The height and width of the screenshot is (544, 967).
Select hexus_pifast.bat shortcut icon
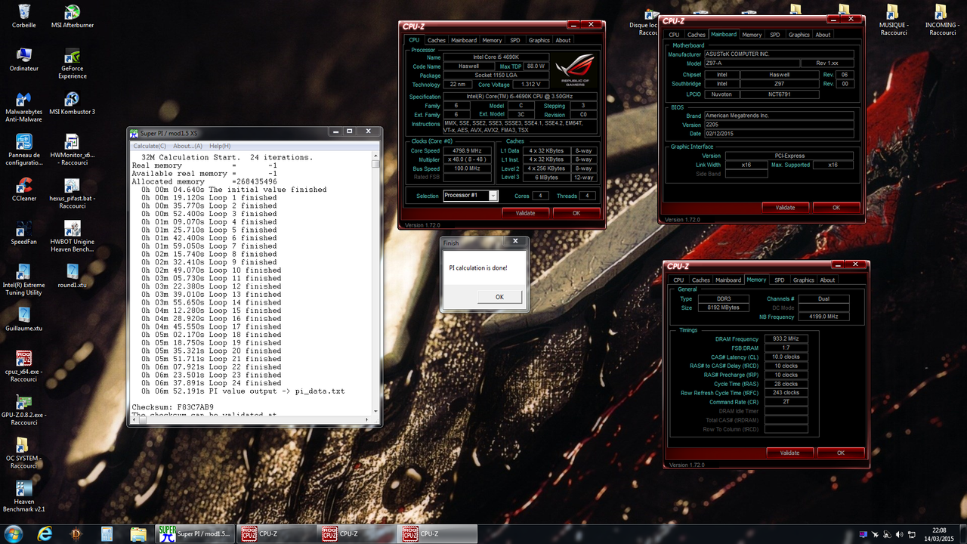(x=72, y=194)
